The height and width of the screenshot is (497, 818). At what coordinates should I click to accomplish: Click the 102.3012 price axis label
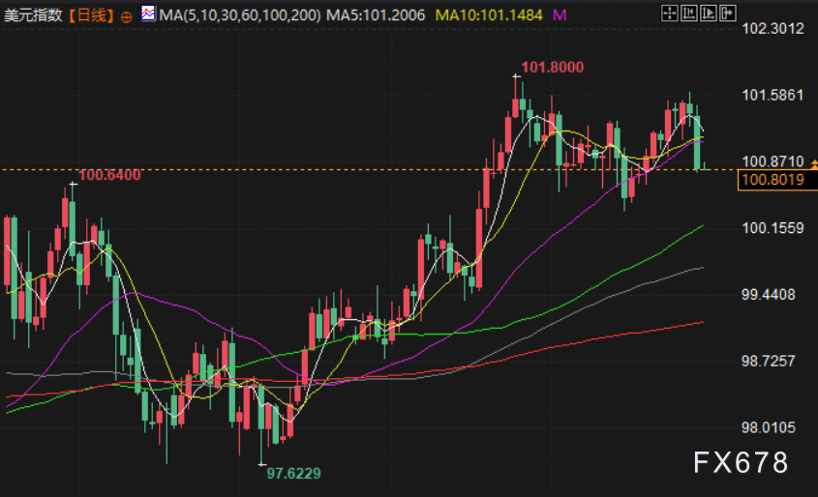point(773,29)
